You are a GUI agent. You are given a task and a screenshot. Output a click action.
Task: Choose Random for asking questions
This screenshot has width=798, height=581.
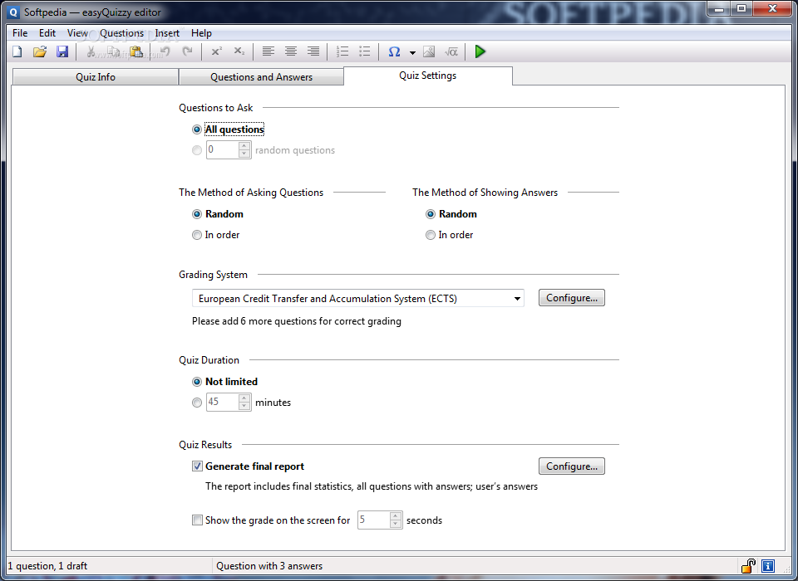coord(196,214)
